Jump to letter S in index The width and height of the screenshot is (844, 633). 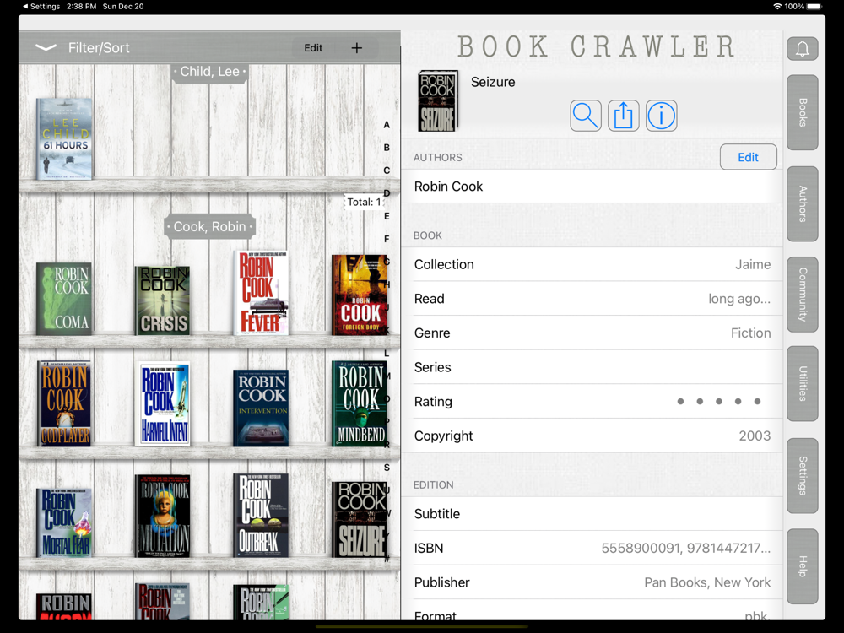(387, 468)
